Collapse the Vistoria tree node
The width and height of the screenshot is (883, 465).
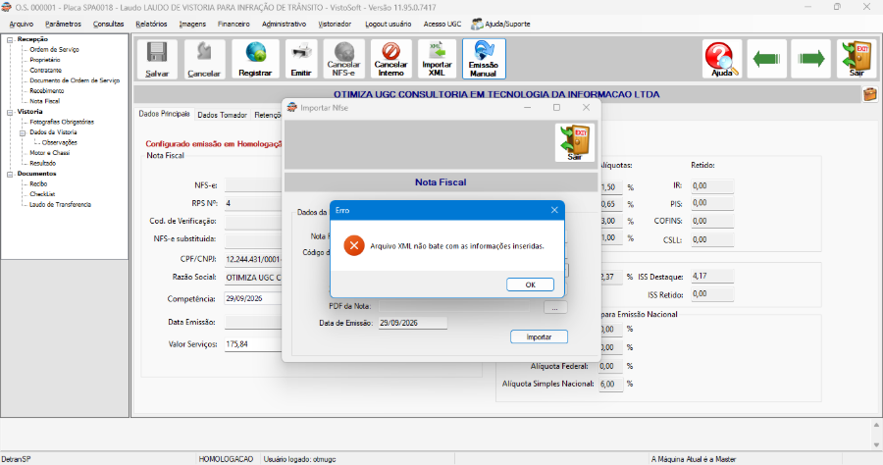10,112
